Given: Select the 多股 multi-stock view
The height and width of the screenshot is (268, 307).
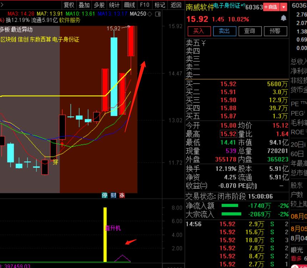Looking at the screenshot, I should coord(99,5).
